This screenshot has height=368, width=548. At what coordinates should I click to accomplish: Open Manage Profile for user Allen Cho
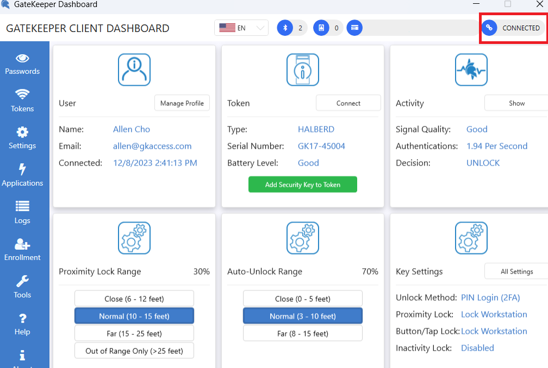(x=182, y=103)
